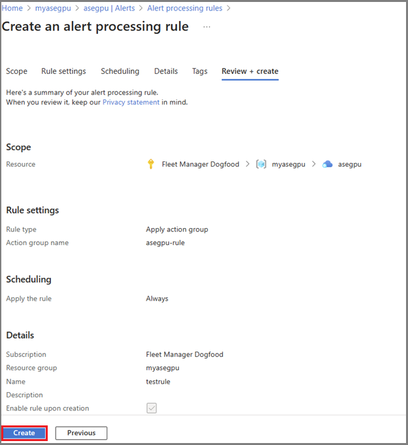Click chevron after Fleet Manager Dogfood
Viewport: 408px width, 445px height.
pyautogui.click(x=248, y=164)
